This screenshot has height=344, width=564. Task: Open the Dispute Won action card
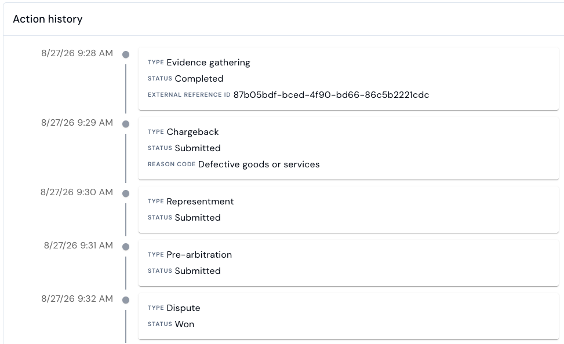[x=348, y=316]
